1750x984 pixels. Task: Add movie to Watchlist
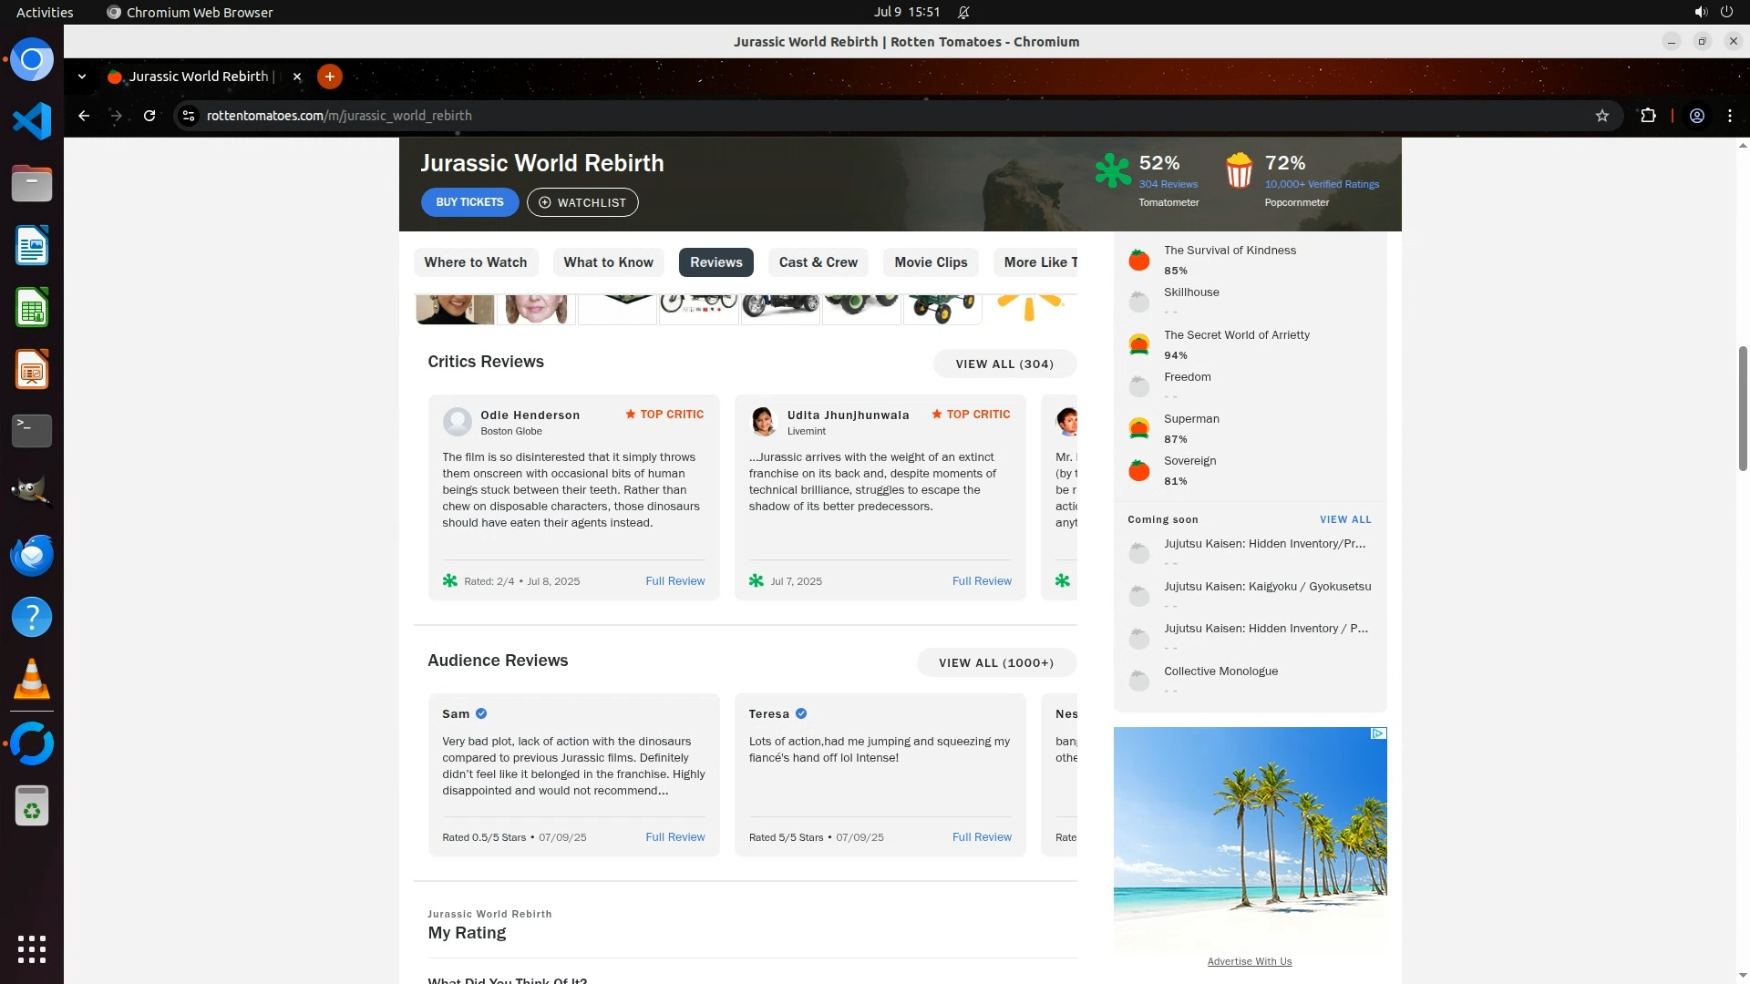click(582, 202)
